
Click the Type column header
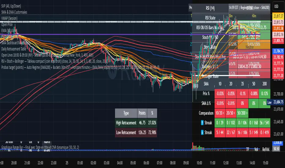(x=126, y=113)
